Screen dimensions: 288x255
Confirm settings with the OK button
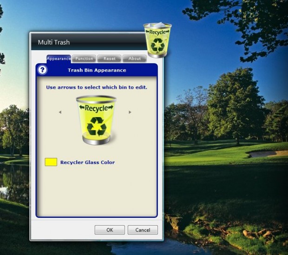click(110, 230)
